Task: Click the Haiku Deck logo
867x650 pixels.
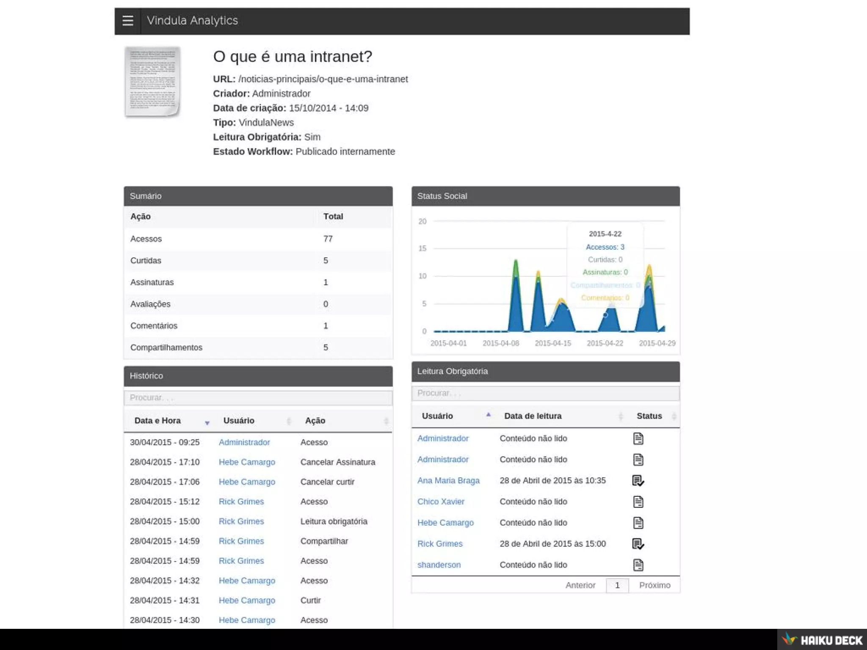Action: click(822, 639)
